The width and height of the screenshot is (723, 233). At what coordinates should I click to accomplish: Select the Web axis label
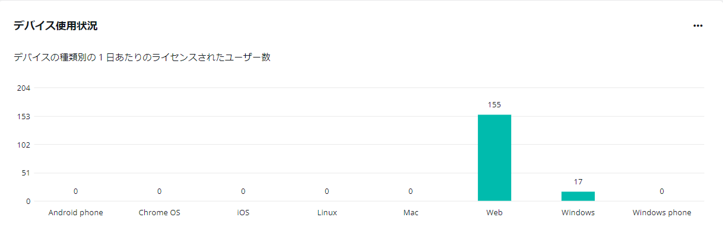tap(494, 212)
